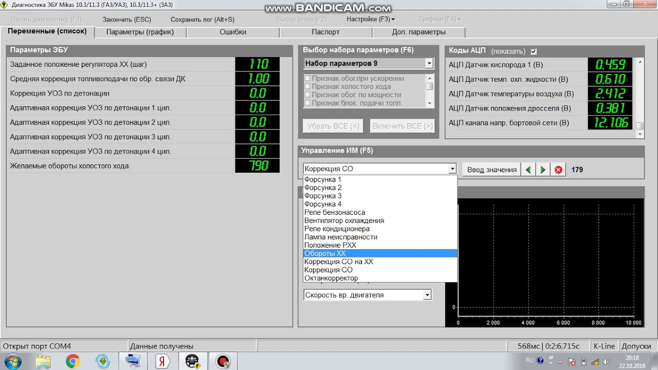Click the green right arrow value button
658x370 pixels.
click(543, 170)
